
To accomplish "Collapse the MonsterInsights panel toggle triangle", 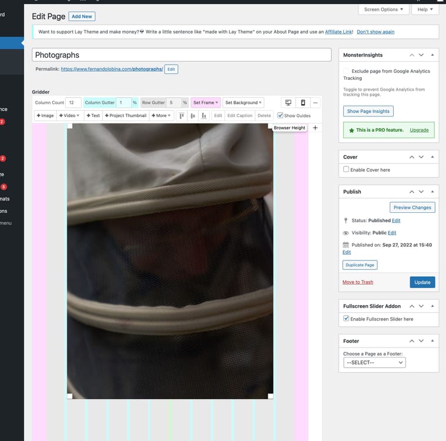I will pos(433,55).
